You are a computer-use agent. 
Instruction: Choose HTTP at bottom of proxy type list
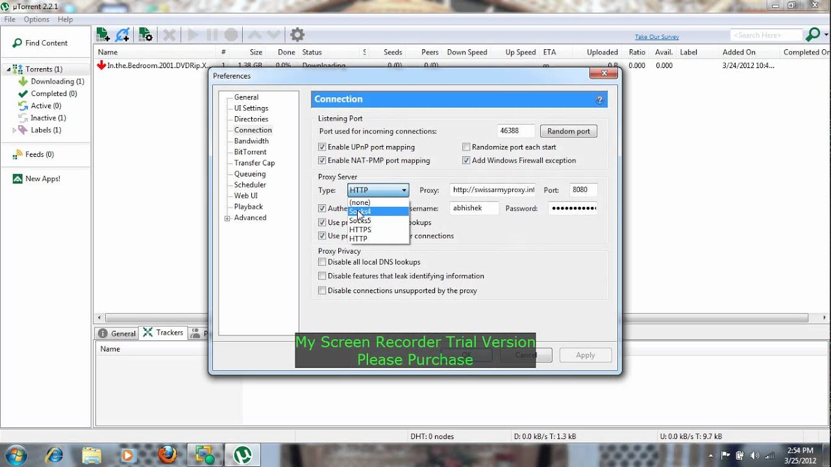(x=378, y=239)
